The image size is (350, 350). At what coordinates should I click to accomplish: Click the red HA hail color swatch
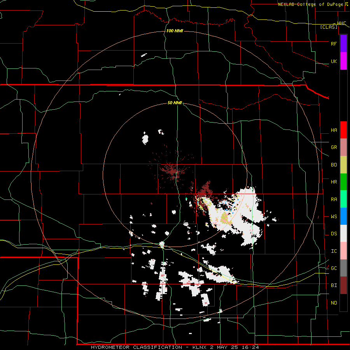click(x=343, y=130)
